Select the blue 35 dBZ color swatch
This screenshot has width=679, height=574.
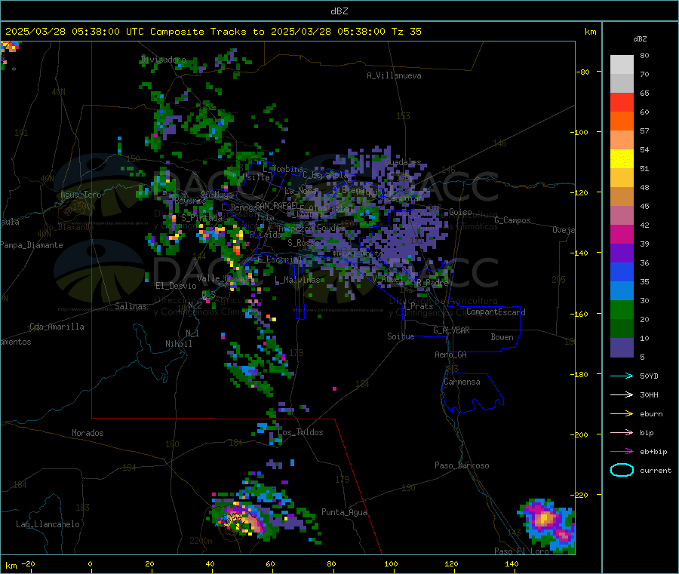(x=622, y=272)
